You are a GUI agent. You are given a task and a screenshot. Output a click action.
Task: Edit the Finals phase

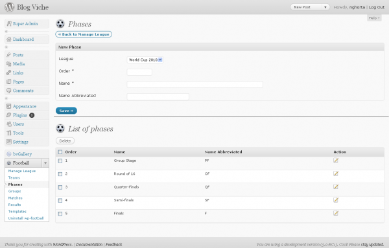tap(336, 213)
